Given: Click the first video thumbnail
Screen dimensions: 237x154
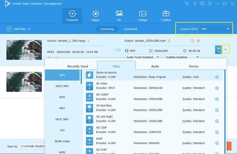Looking at the screenshot, I should point(24,50).
